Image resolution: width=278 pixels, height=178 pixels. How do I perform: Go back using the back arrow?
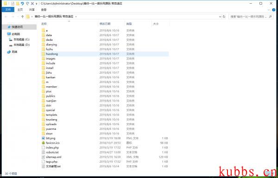[6, 17]
